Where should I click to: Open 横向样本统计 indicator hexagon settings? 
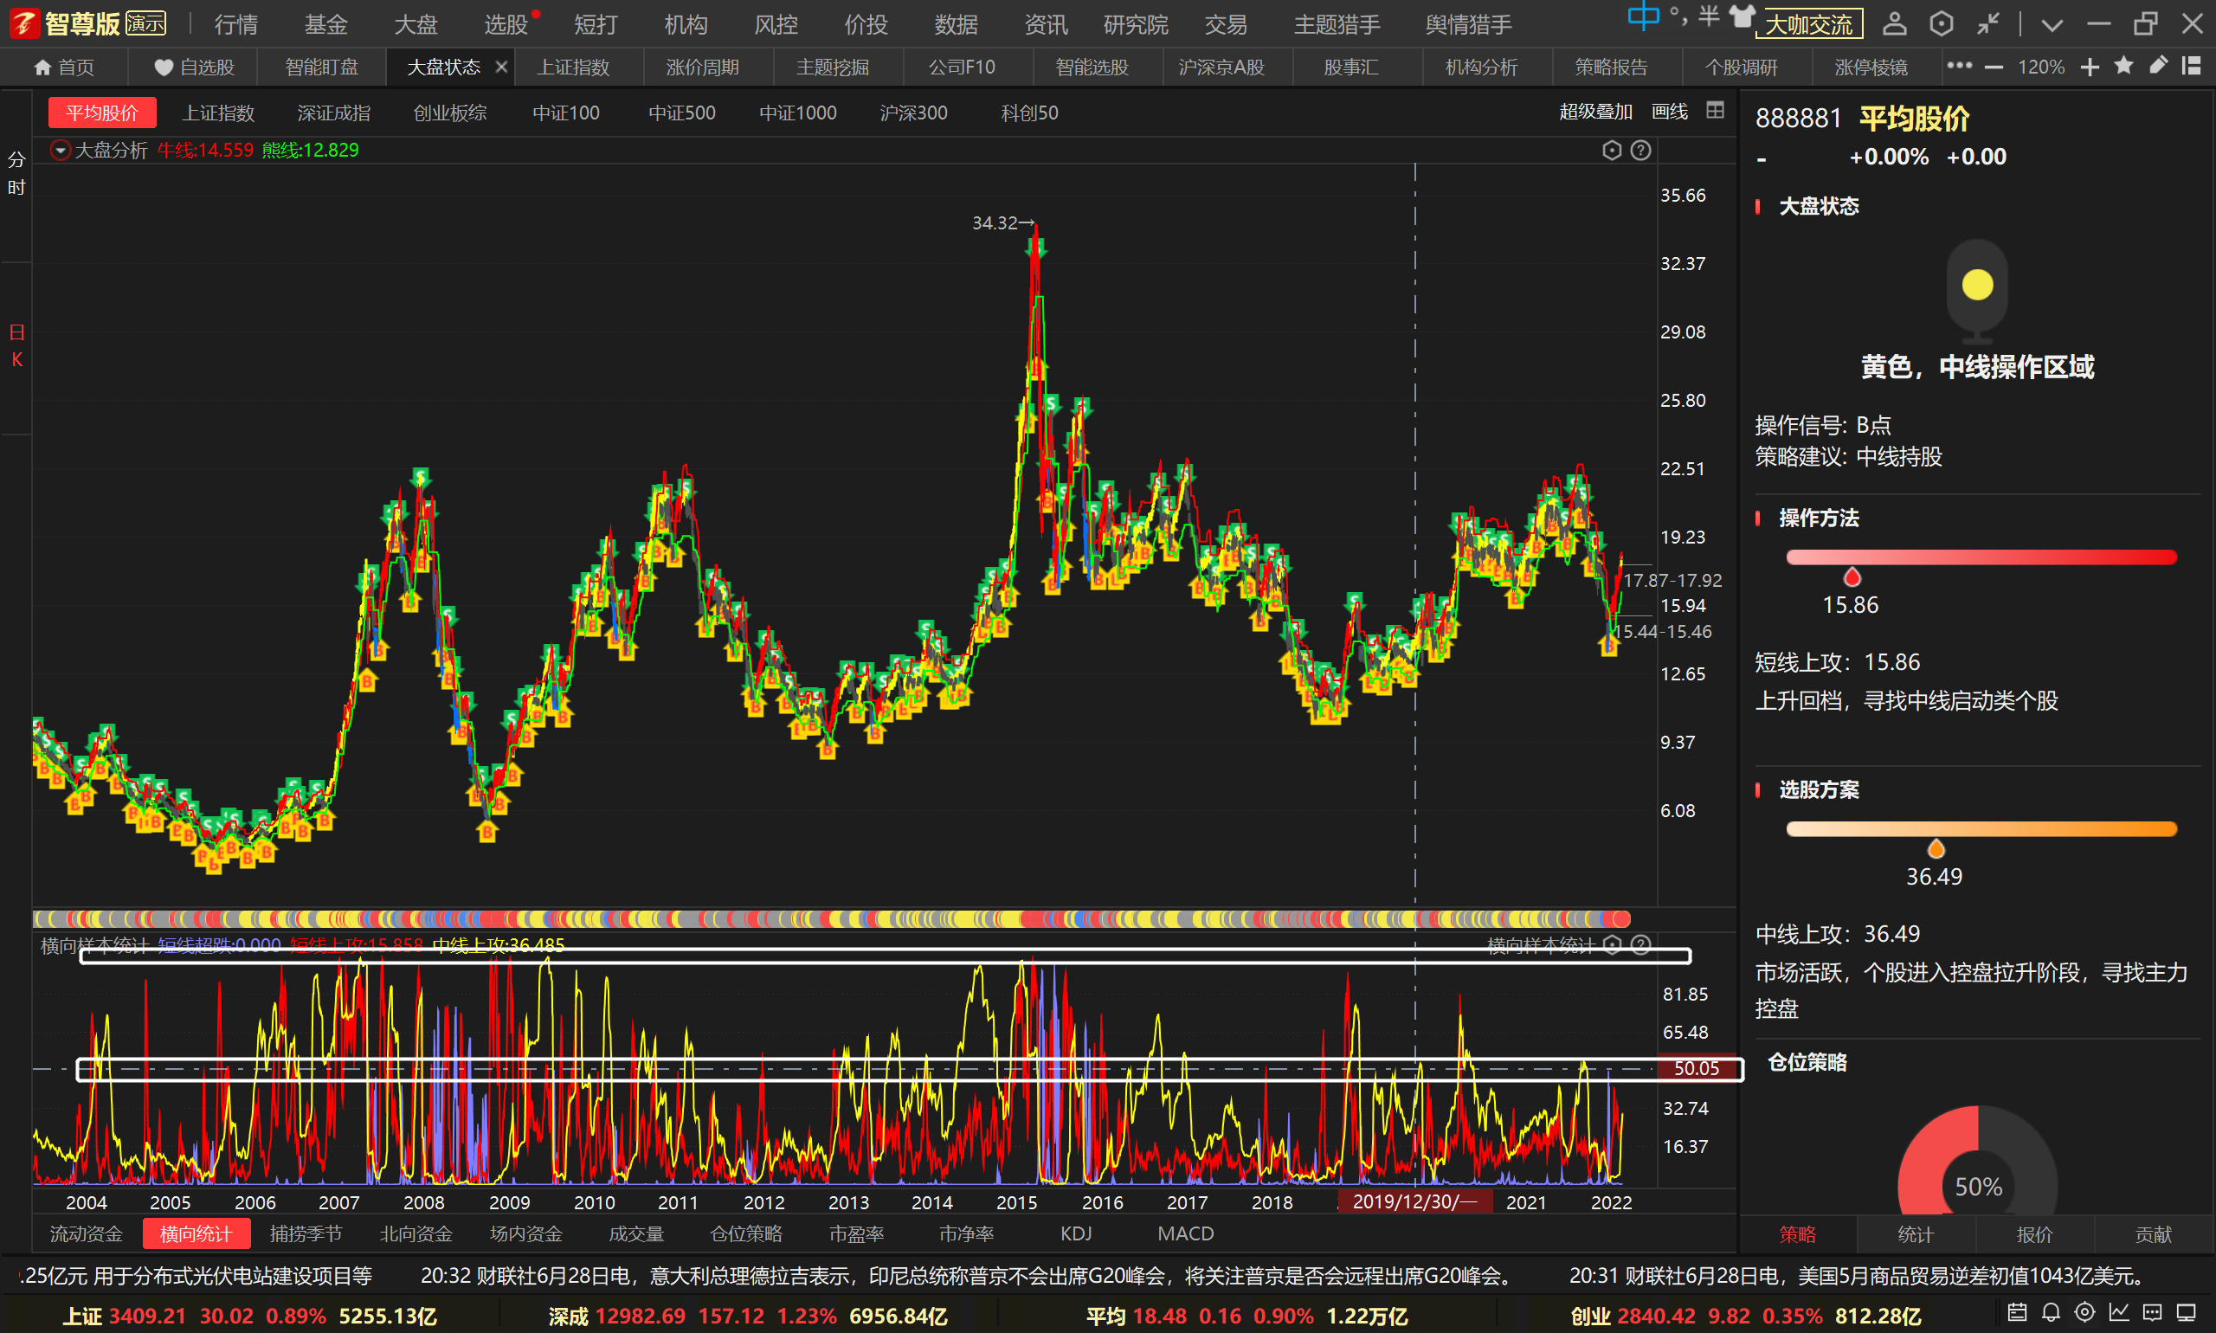click(x=1612, y=944)
